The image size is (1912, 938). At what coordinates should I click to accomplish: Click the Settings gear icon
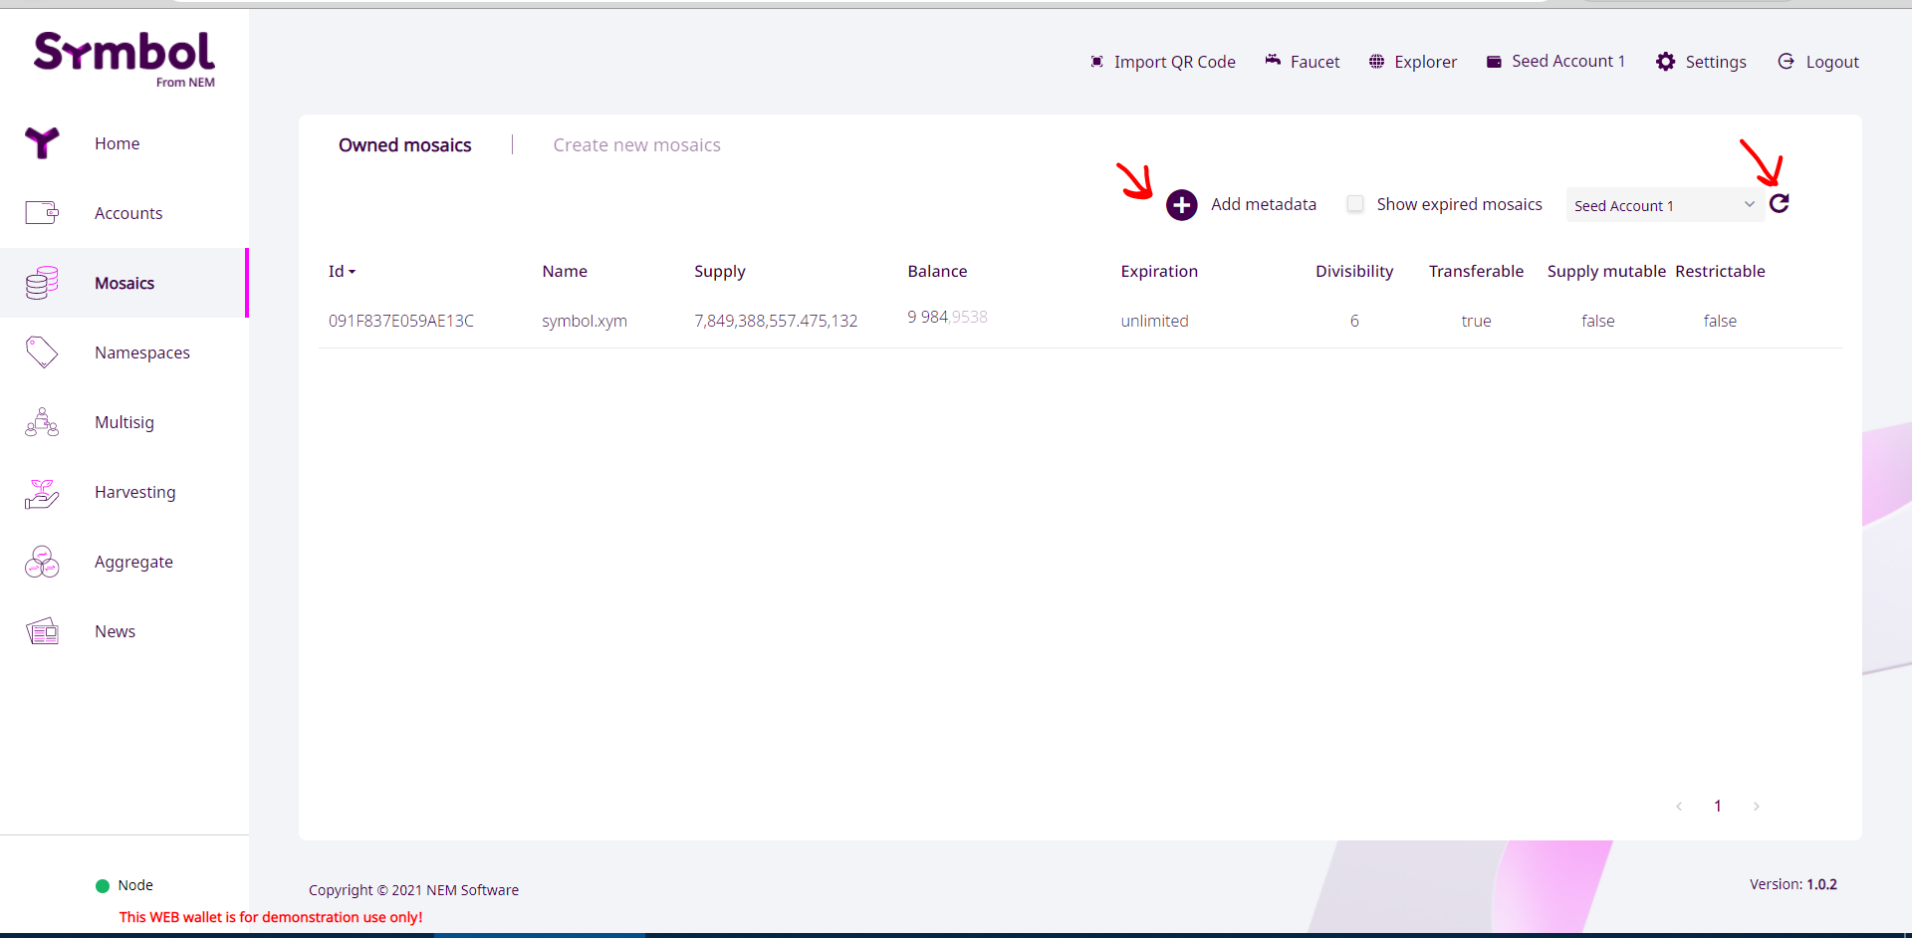tap(1665, 62)
